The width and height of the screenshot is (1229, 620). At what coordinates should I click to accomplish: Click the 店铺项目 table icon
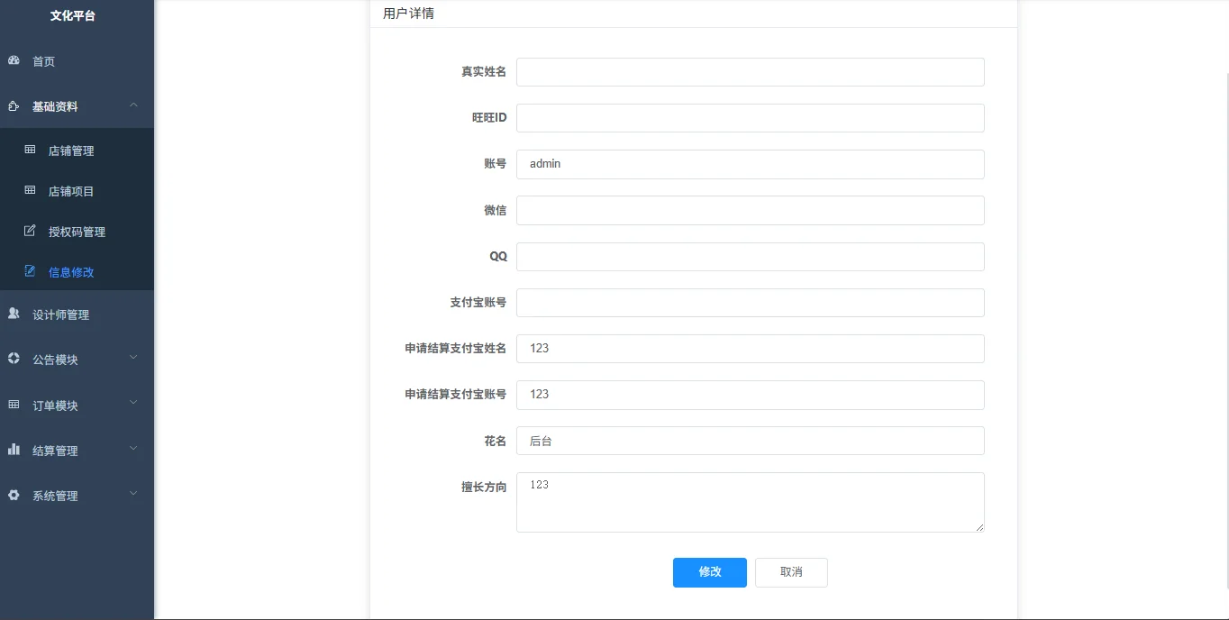point(30,190)
